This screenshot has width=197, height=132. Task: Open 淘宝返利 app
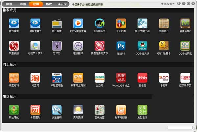coord(14,78)
